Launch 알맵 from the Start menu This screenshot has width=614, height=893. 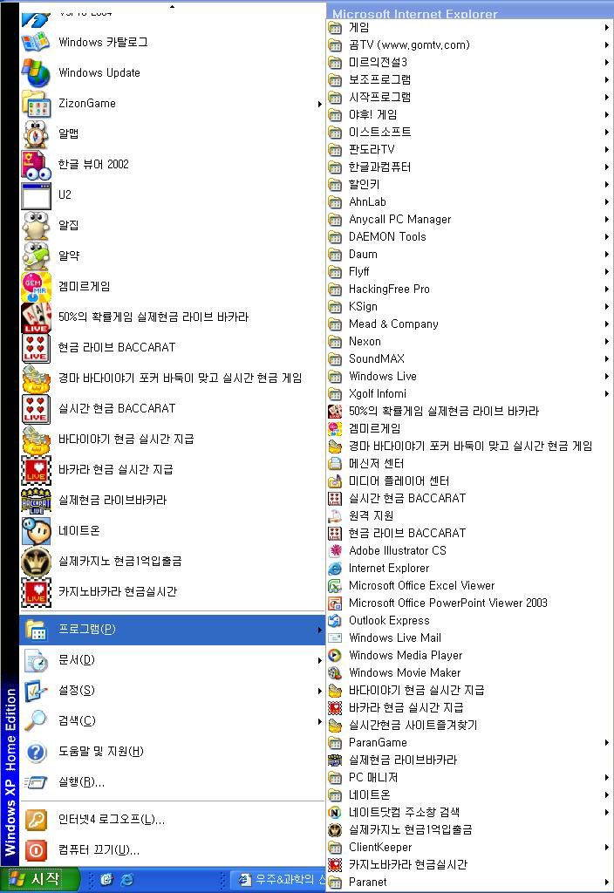point(172,133)
